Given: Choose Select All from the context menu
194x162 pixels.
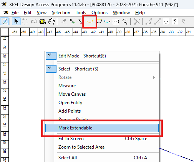Looking at the screenshot, I should [x=102, y=158].
